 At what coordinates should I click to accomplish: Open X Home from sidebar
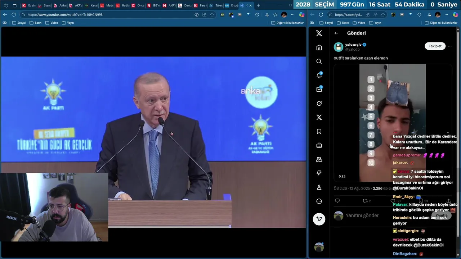(x=319, y=47)
